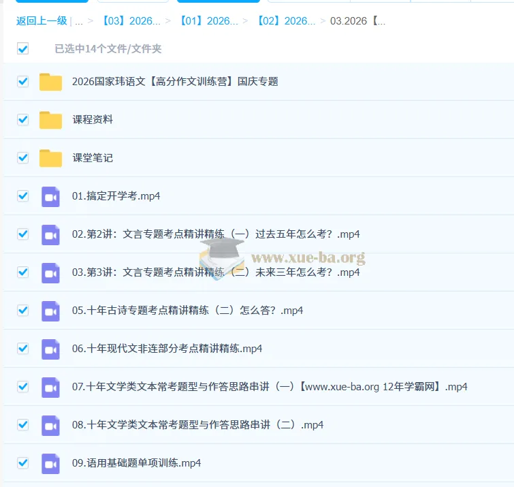Click the folder icon for 课程资料

50,120
